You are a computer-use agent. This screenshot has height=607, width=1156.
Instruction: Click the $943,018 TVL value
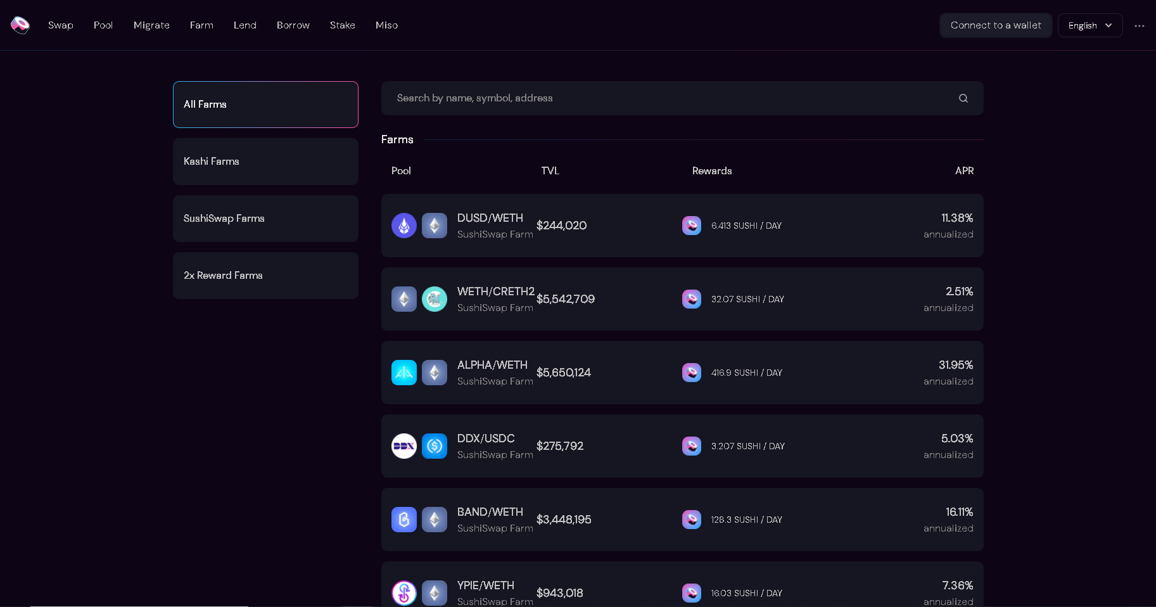click(560, 593)
